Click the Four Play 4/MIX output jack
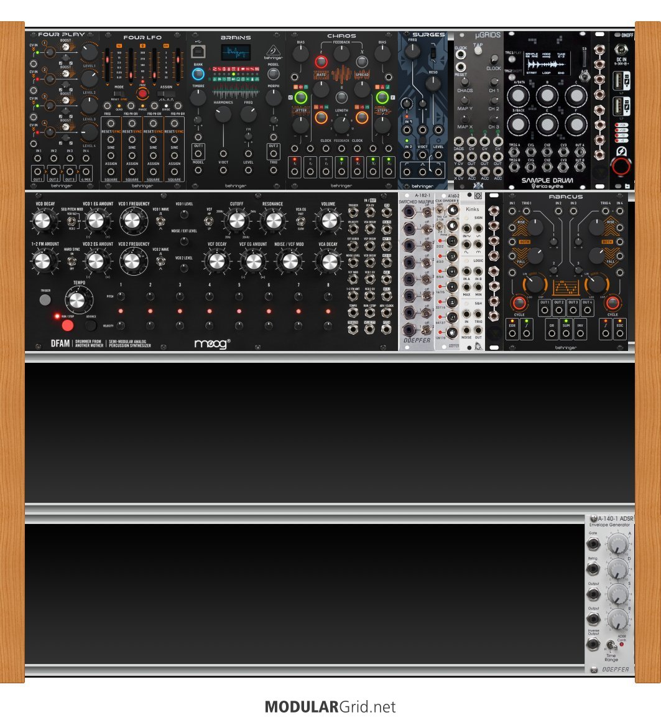Image resolution: width=661 pixels, height=720 pixels. 86,172
